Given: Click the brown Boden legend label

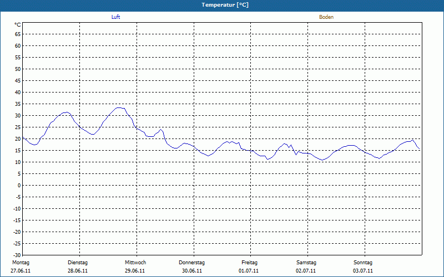Looking at the screenshot, I should tap(326, 17).
